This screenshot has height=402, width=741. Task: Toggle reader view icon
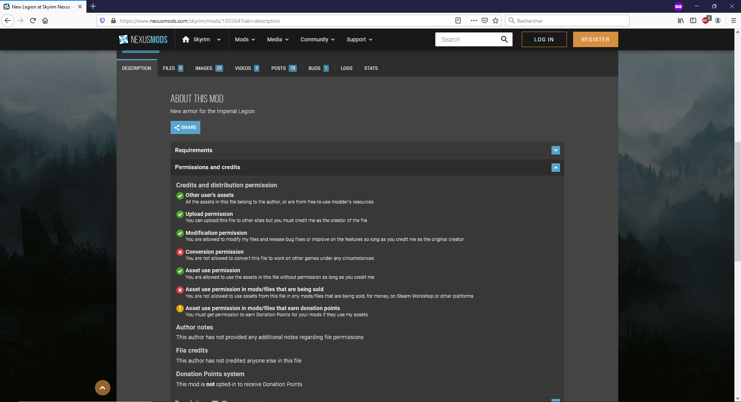458,20
